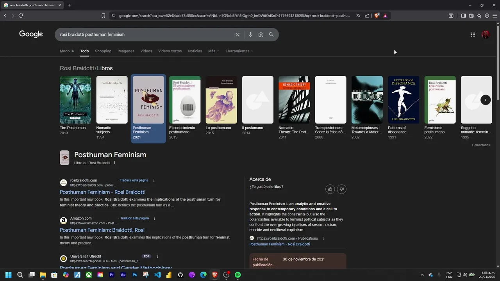Switch to Imágenes tab
Screen dimensions: 500x281
click(x=126, y=51)
